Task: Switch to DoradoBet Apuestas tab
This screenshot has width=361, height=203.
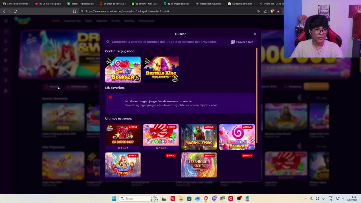Action: [209, 4]
